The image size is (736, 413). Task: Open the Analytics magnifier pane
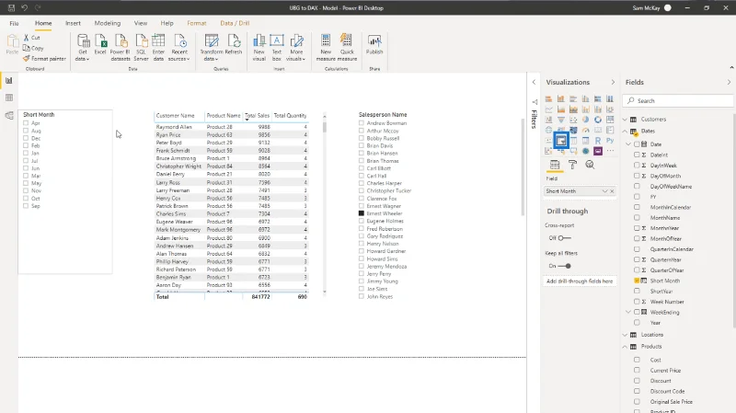point(590,165)
